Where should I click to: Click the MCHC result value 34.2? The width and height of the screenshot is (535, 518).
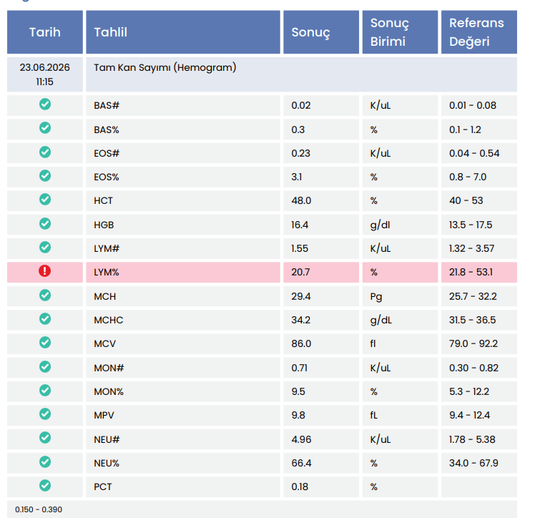pos(300,320)
